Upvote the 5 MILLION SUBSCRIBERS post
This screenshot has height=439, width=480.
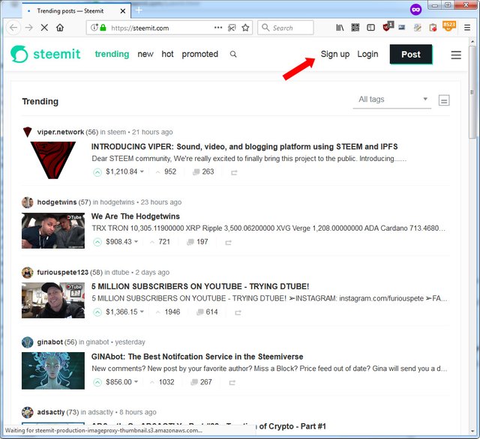click(x=97, y=312)
